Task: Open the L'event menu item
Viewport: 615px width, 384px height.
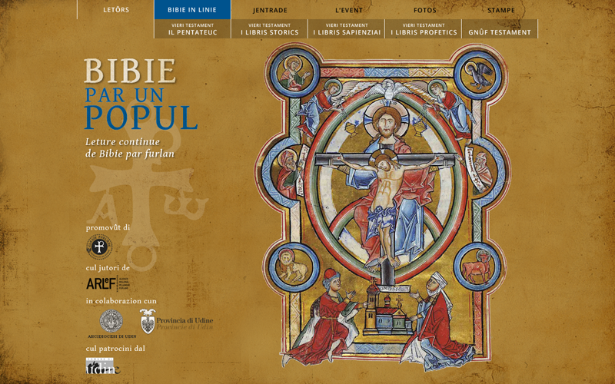Action: [x=349, y=10]
